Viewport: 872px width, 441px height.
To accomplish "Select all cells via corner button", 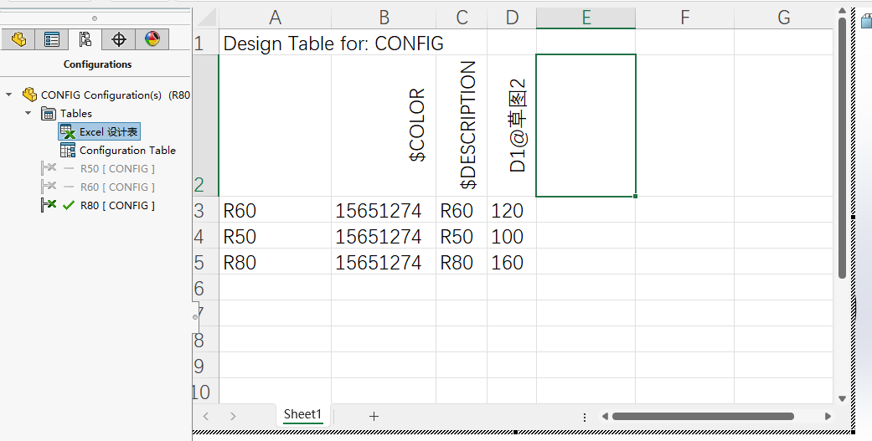I will (x=206, y=18).
